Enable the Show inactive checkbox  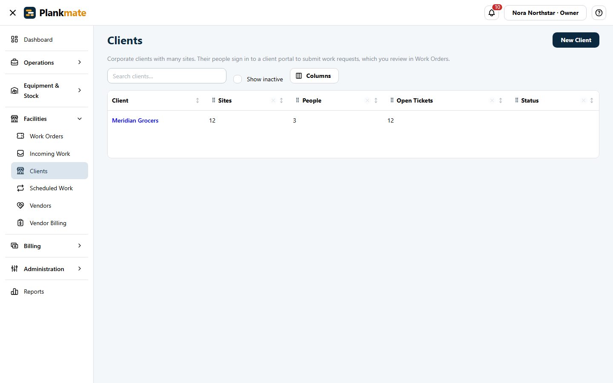pos(238,79)
